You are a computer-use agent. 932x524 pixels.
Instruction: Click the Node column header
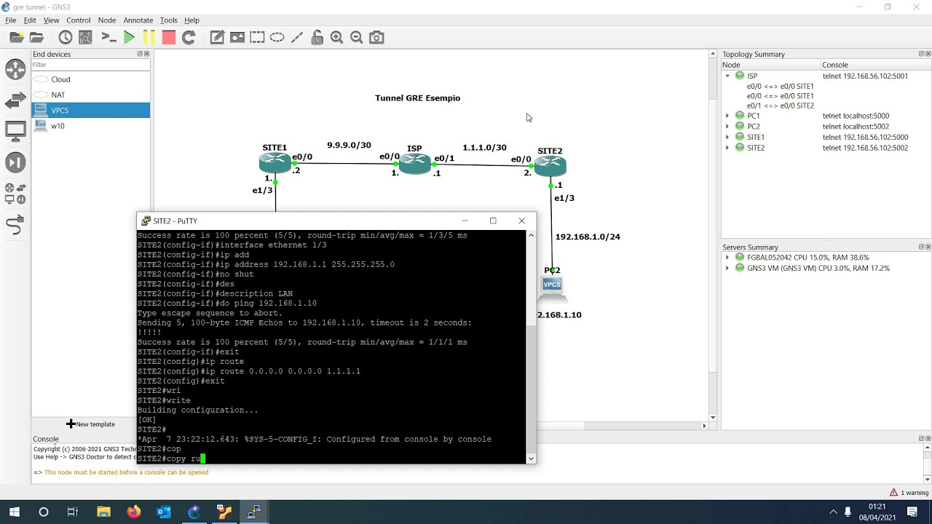tap(770, 65)
